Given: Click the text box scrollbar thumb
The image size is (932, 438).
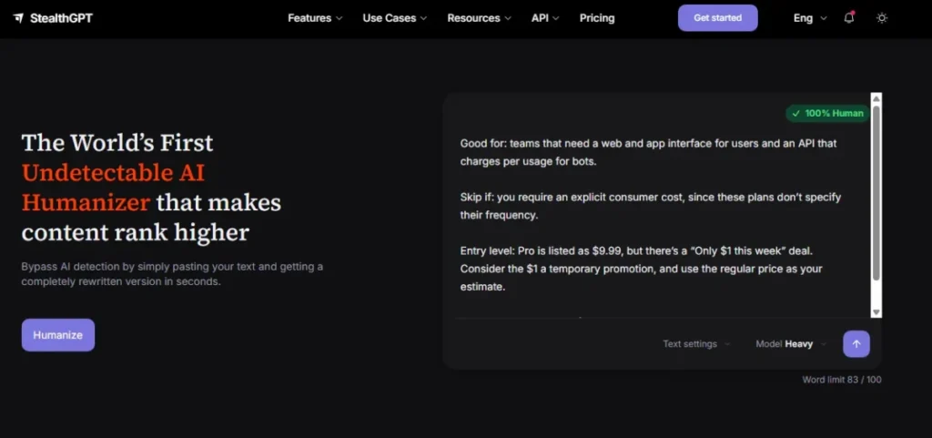Looking at the screenshot, I should pos(876,193).
